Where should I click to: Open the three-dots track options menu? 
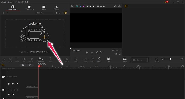(8, 71)
